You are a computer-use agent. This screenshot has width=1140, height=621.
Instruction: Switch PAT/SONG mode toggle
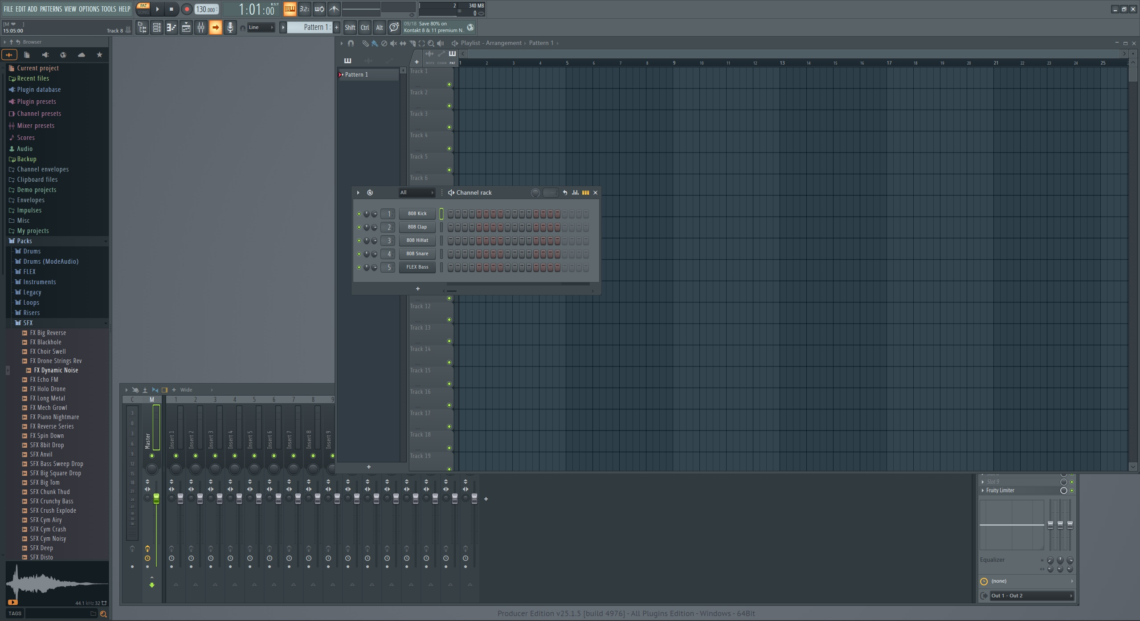[x=143, y=9]
